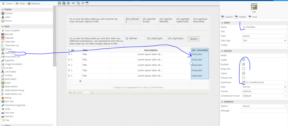Select the Slider control in Toolbox
288x126 pixels.
[6, 109]
